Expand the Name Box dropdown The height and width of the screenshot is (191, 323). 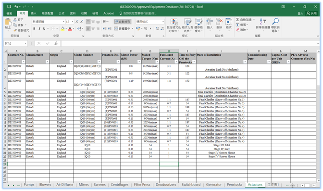point(25,43)
